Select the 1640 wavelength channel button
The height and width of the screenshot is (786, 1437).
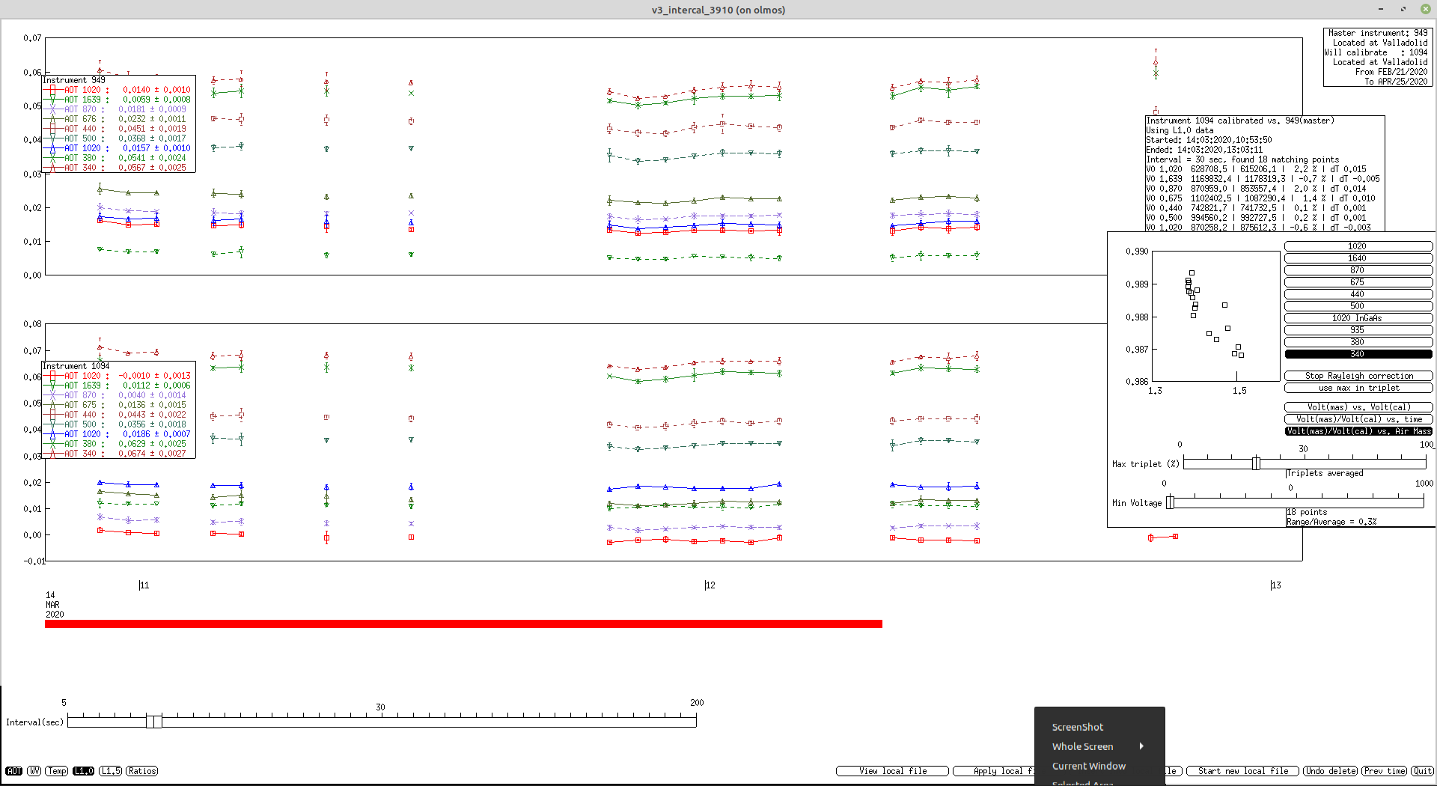(1358, 258)
